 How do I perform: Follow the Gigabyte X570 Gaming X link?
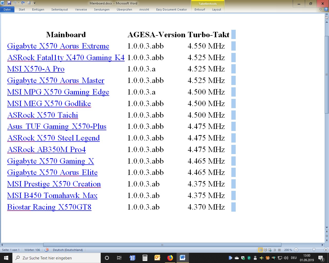(x=51, y=161)
